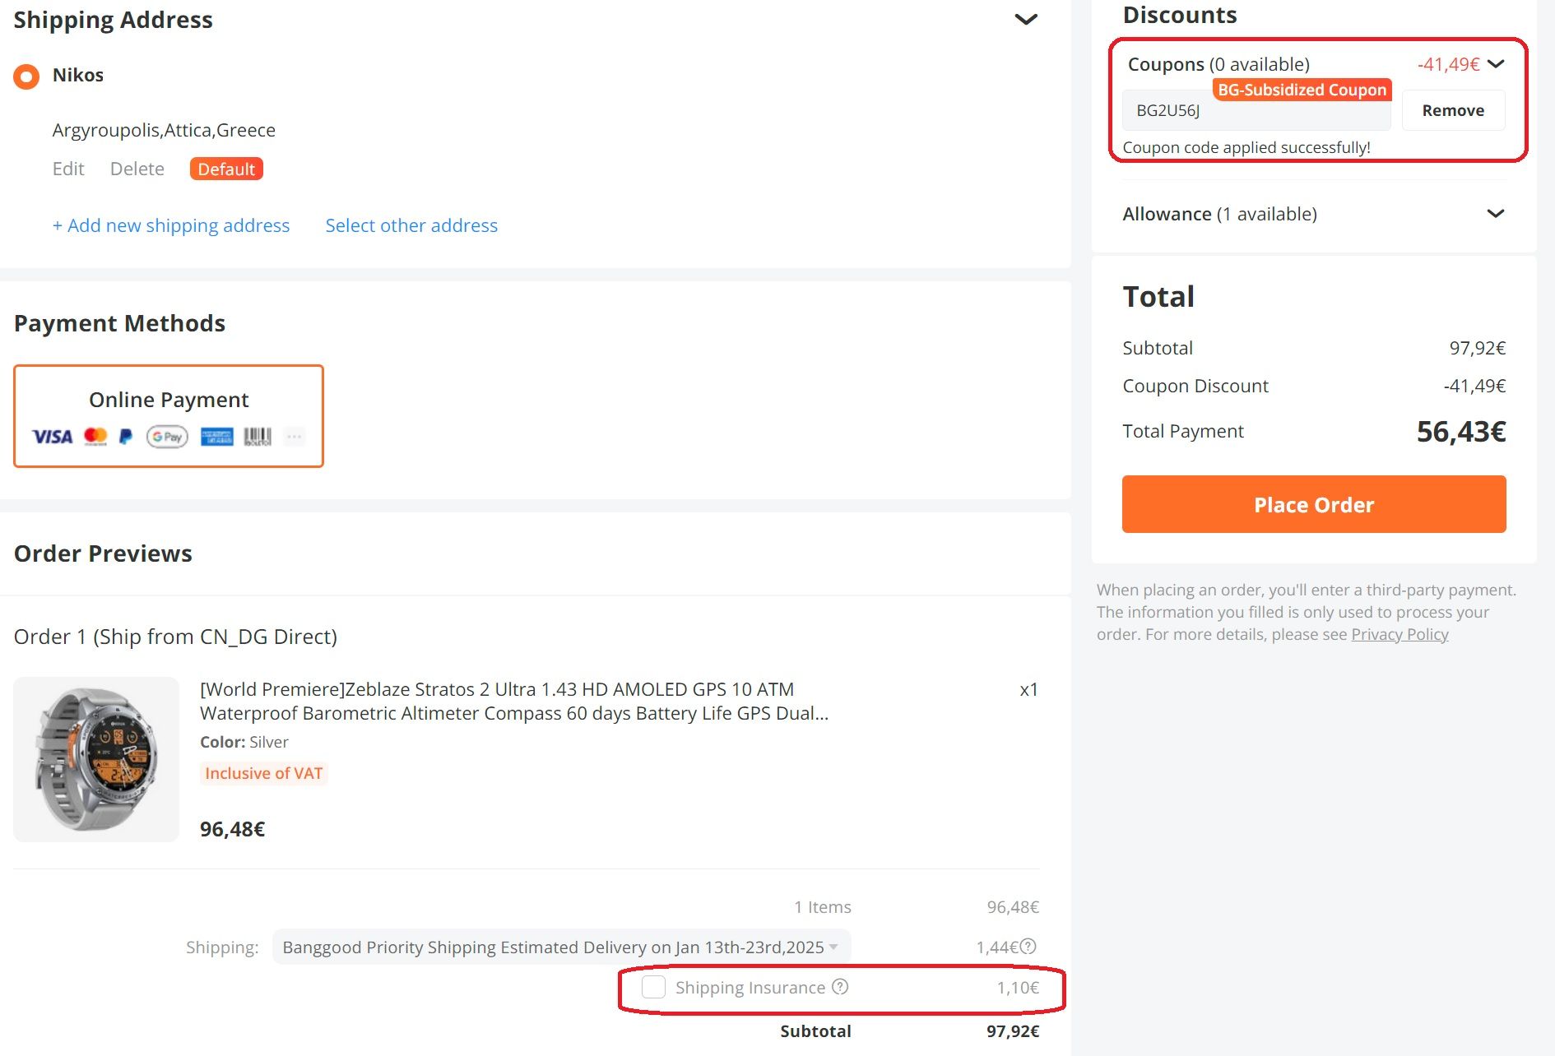Expand the Allowance section chevron
1555x1056 pixels.
click(x=1497, y=214)
